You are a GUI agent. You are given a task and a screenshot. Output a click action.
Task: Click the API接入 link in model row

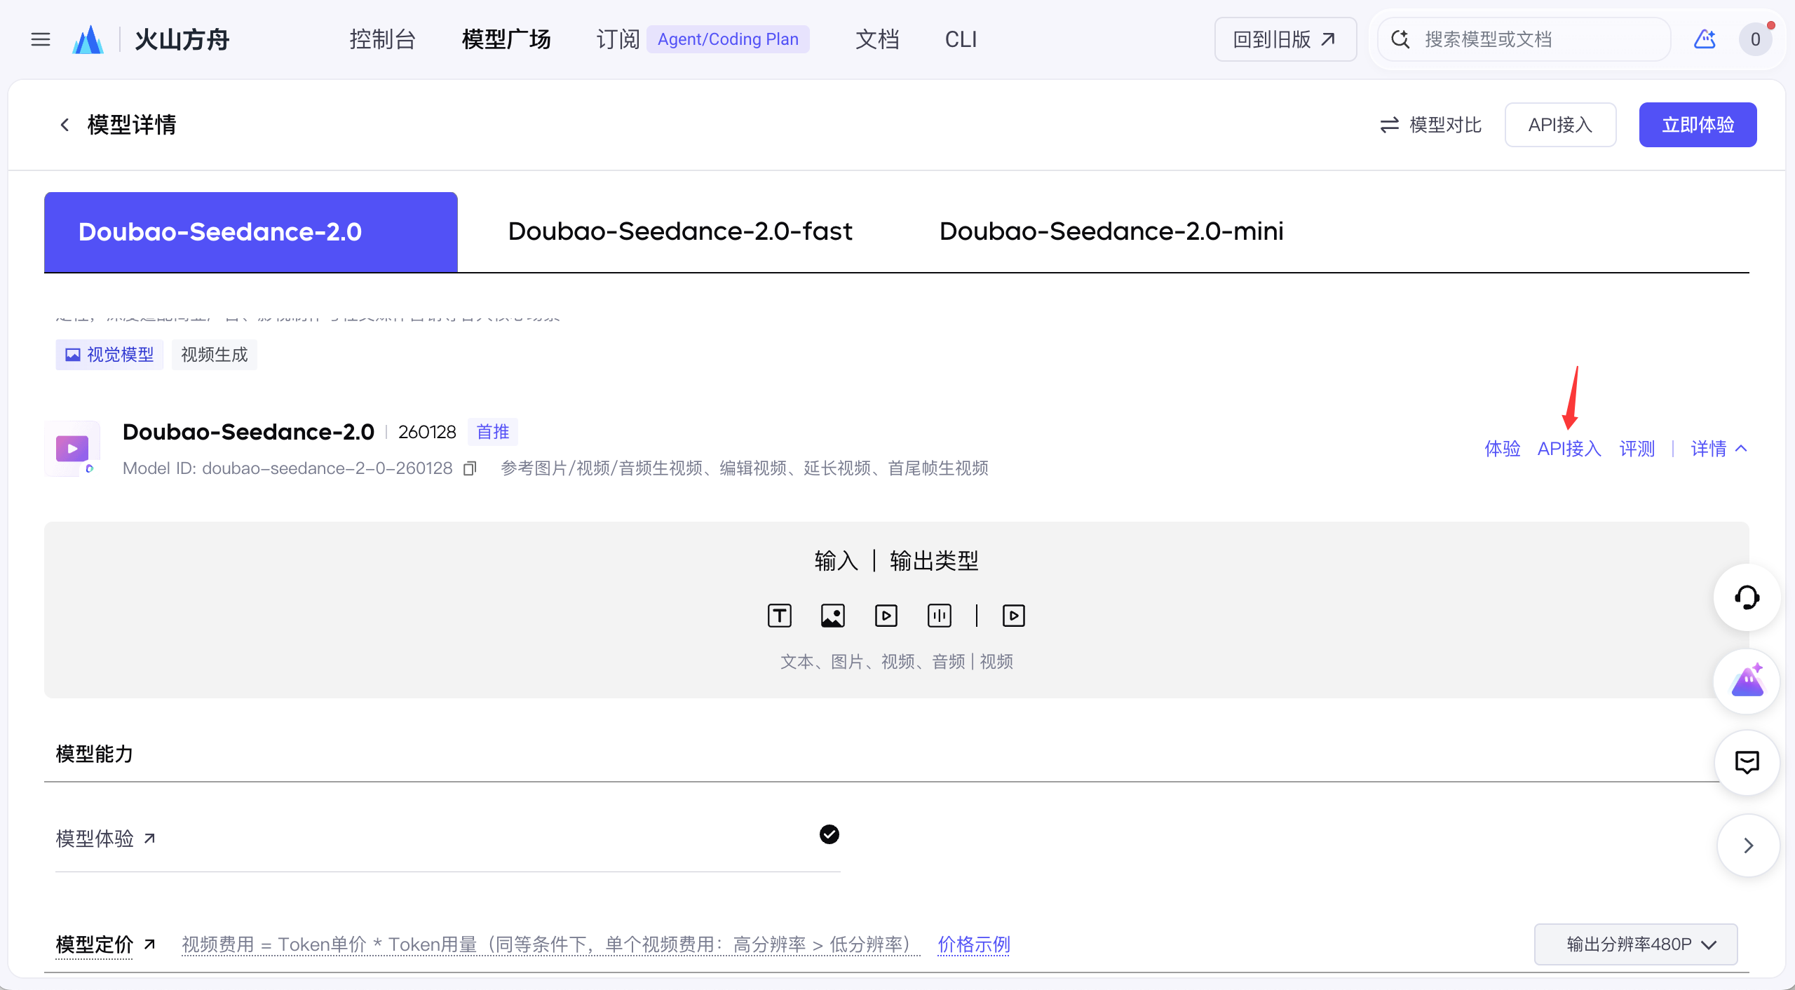point(1569,449)
